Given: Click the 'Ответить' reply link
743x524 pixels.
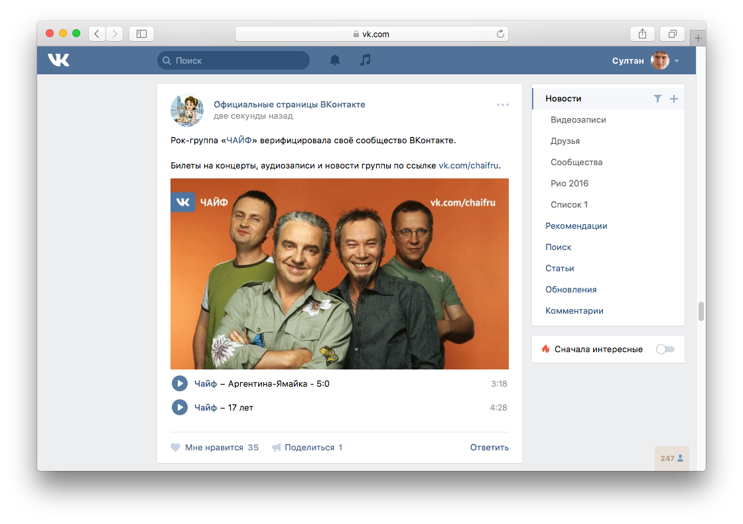Looking at the screenshot, I should pos(489,448).
